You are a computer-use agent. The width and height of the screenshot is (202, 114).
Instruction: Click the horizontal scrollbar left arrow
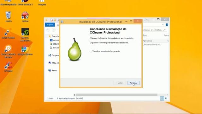pos(74,95)
